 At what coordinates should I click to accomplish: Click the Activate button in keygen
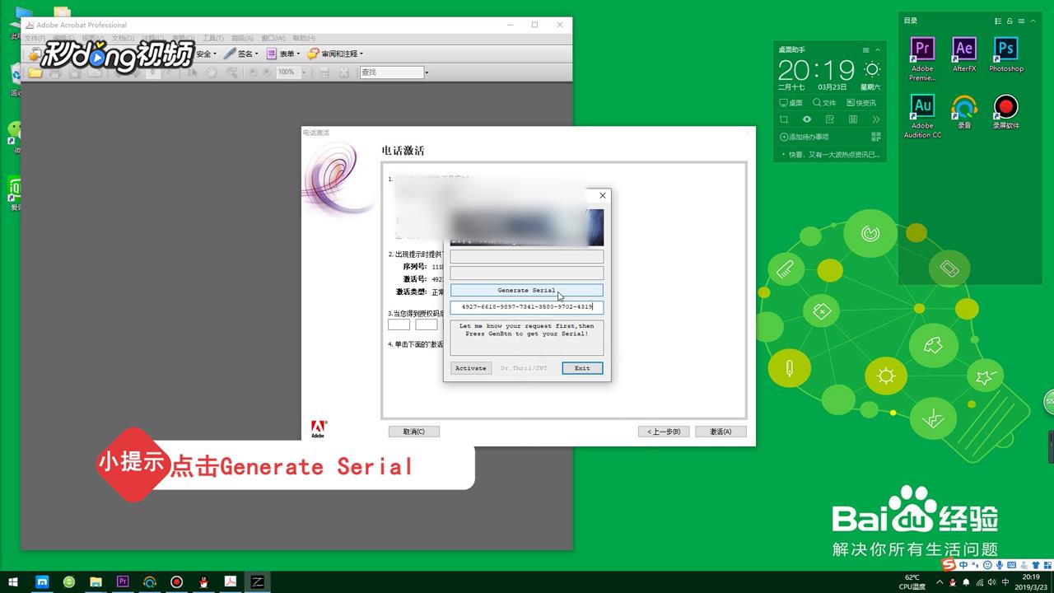point(471,368)
